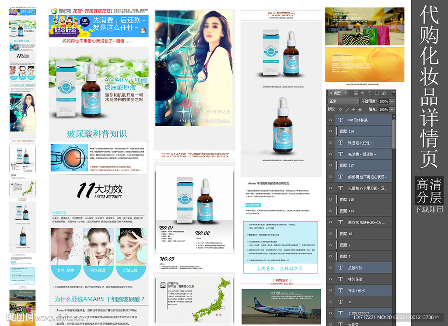This screenshot has width=448, height=326.
Task: Click the shopping bags banner image
Action: click(364, 26)
